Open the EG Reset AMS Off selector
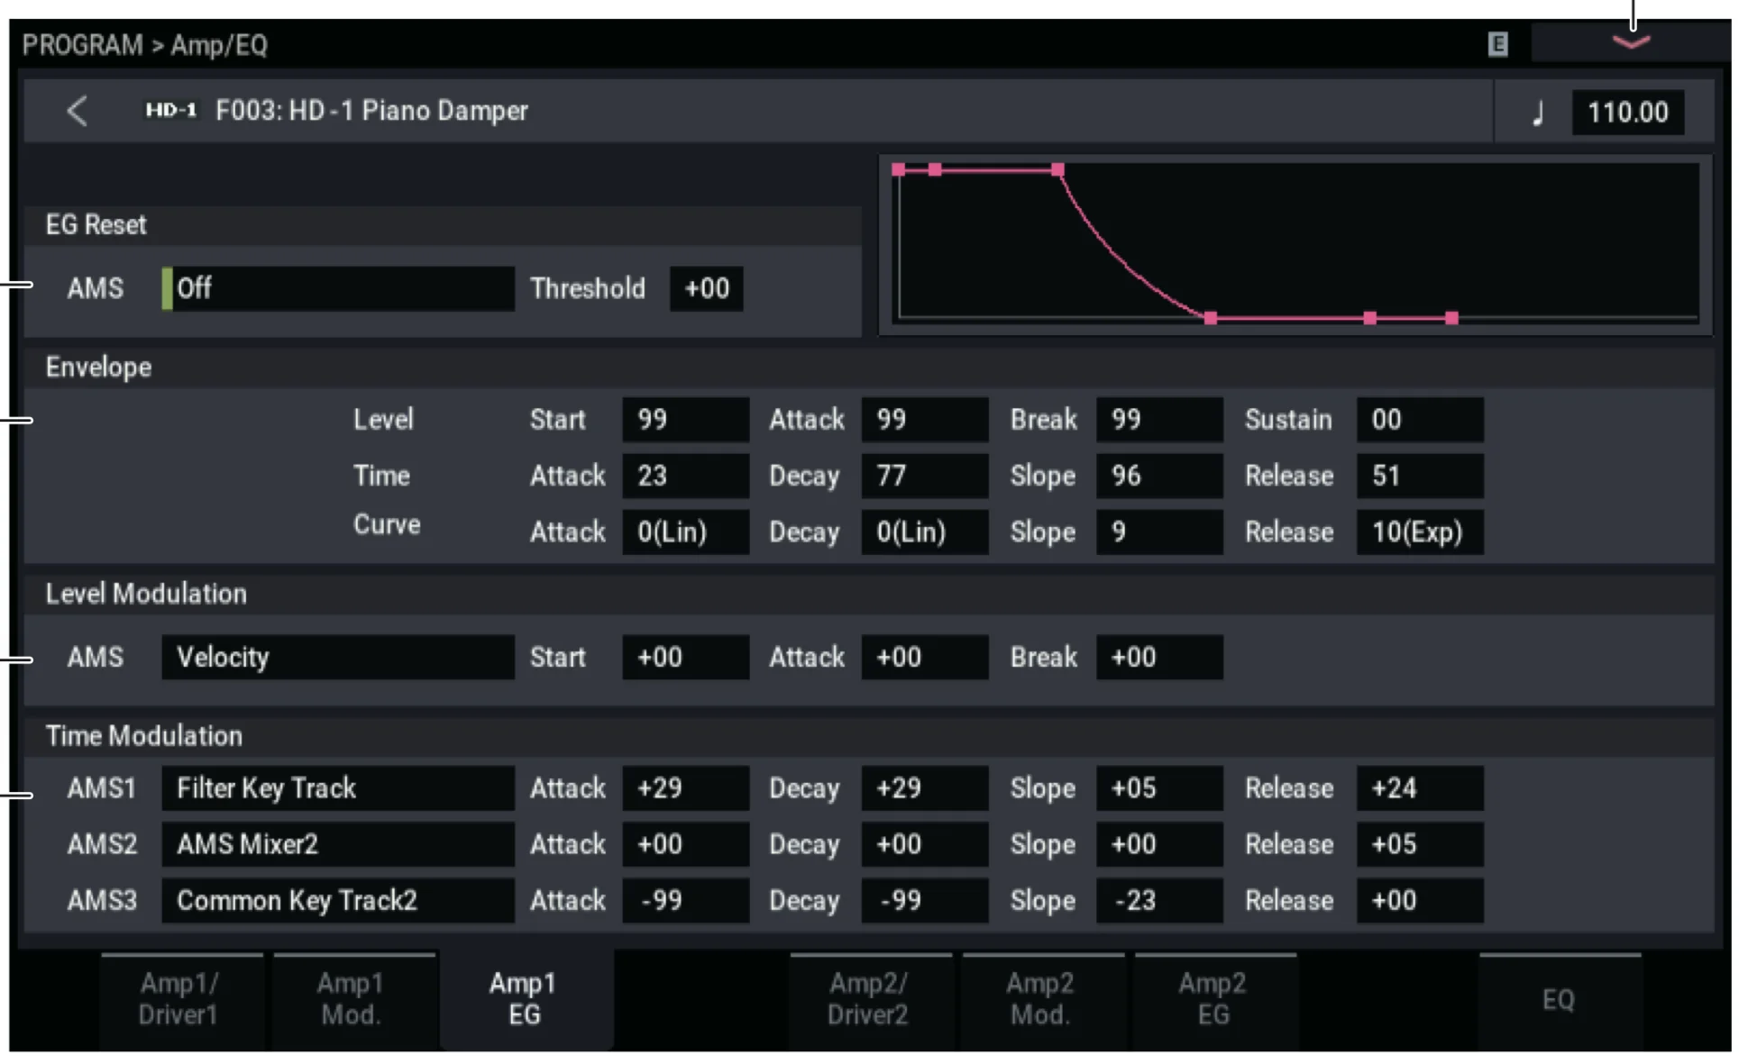 337,288
